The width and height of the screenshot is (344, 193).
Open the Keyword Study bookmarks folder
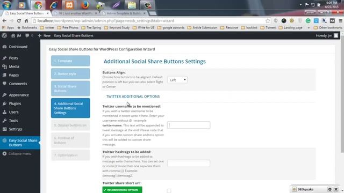point(117,27)
